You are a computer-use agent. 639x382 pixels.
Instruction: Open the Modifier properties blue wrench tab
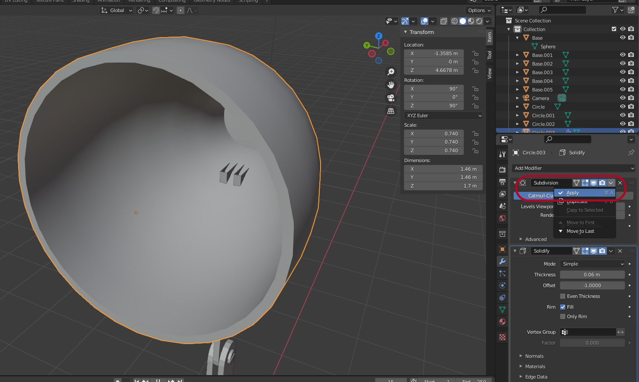coord(502,261)
